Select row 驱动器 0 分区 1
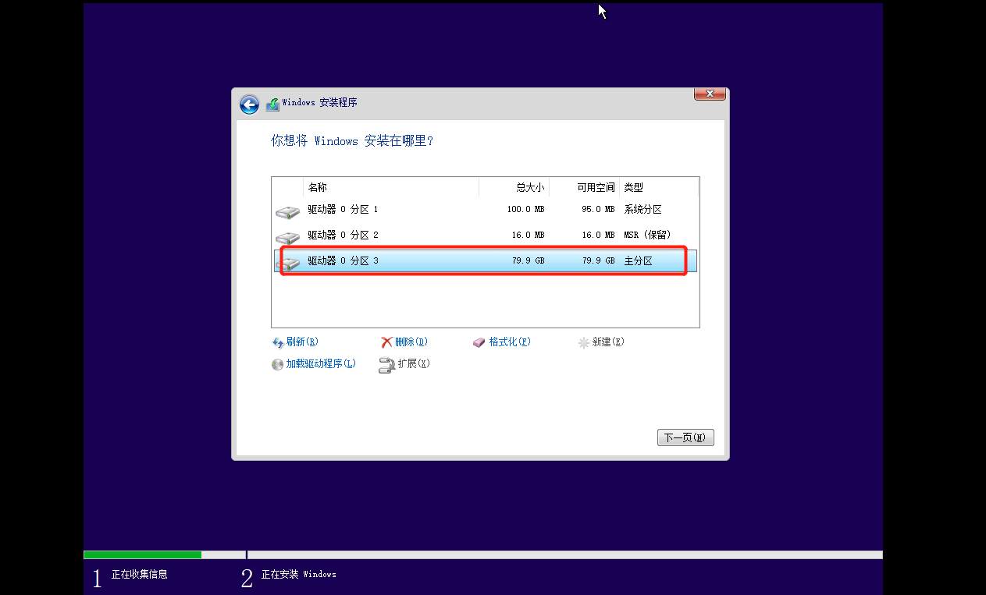This screenshot has height=595, width=986. coord(485,210)
